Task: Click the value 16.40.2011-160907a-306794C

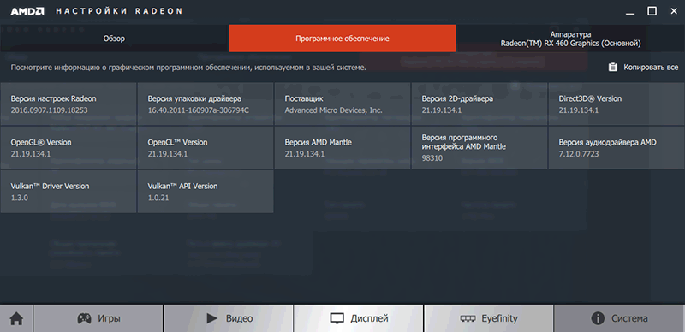Action: (199, 110)
